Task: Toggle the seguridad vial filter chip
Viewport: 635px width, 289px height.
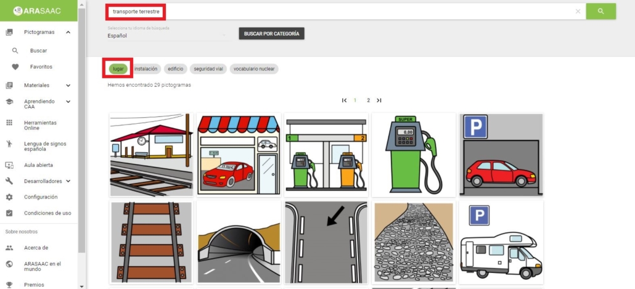Action: [x=208, y=69]
